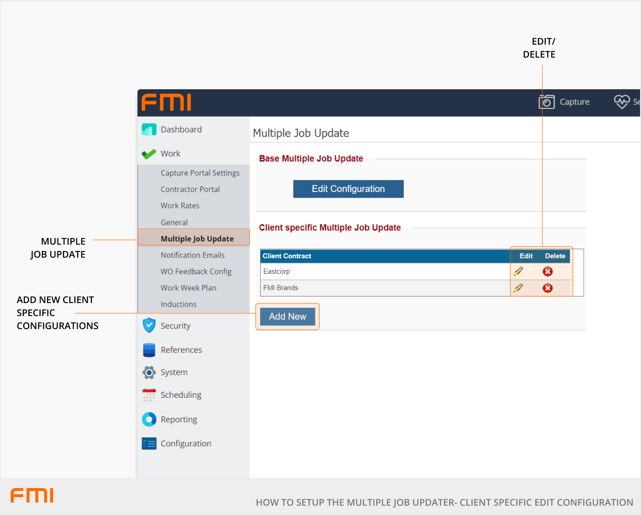Screen dimensions: 641x515
Task: Collapse the Work menu section
Action: pos(170,154)
